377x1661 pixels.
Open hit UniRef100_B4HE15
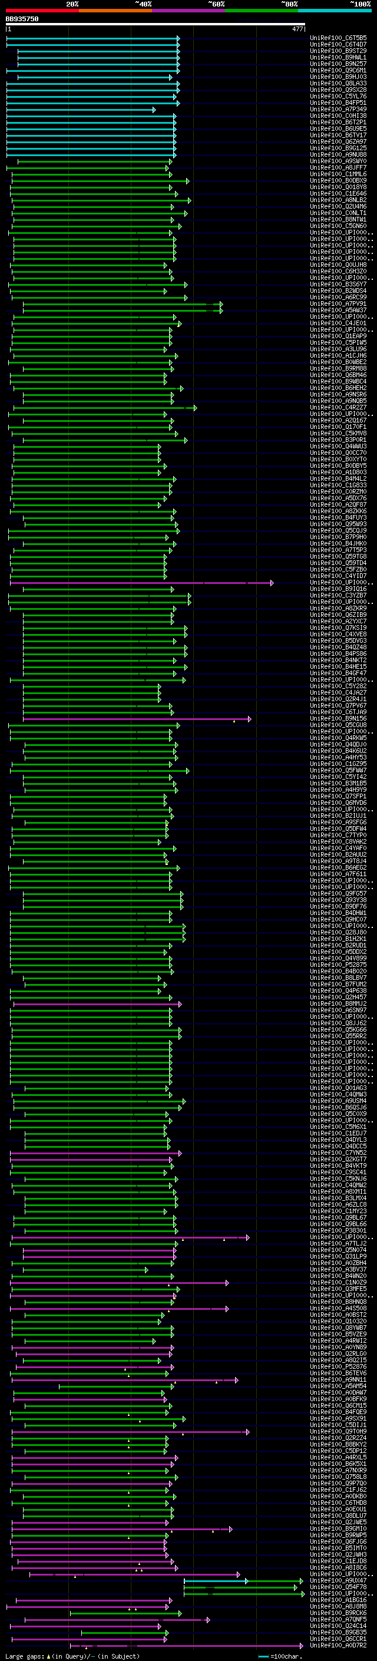[x=338, y=667]
